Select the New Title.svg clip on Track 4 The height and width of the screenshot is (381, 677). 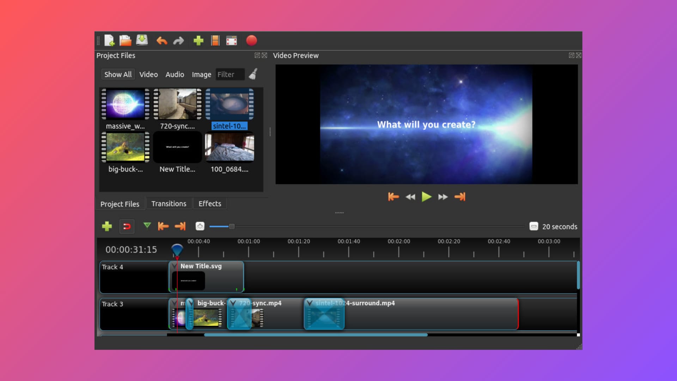click(206, 277)
